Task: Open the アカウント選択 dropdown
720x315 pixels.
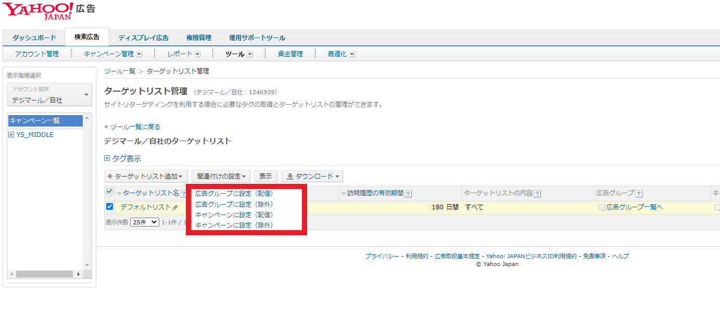Action: pos(49,95)
